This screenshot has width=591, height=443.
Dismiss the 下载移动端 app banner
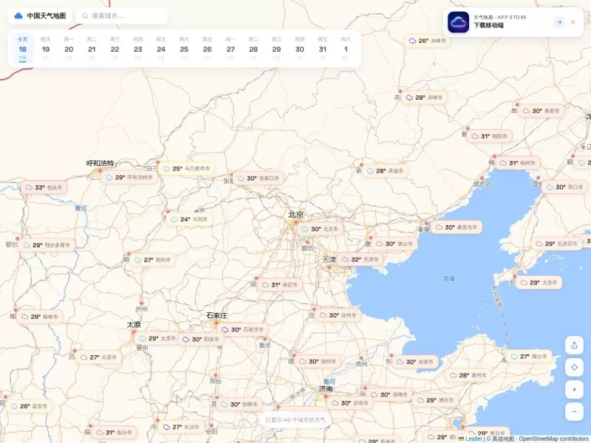(573, 22)
